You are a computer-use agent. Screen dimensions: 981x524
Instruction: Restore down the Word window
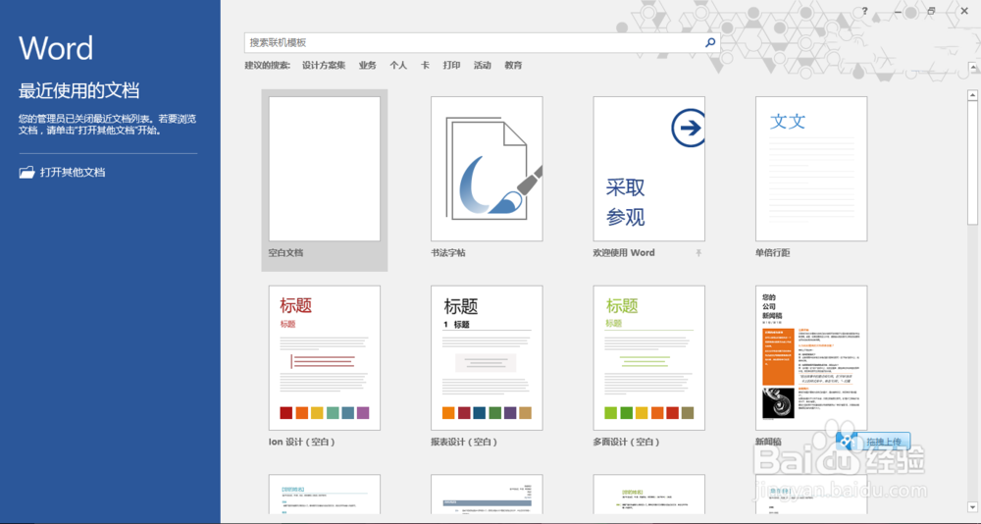coord(932,11)
